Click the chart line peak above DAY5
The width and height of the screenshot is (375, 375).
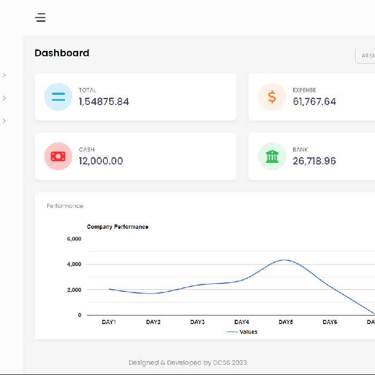click(284, 260)
